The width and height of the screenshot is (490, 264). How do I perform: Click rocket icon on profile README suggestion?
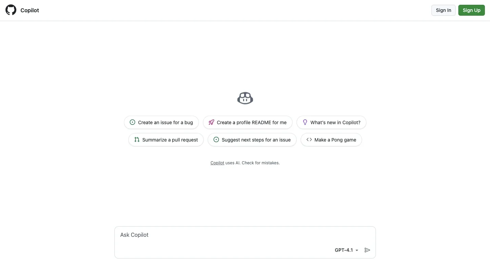[x=211, y=122]
